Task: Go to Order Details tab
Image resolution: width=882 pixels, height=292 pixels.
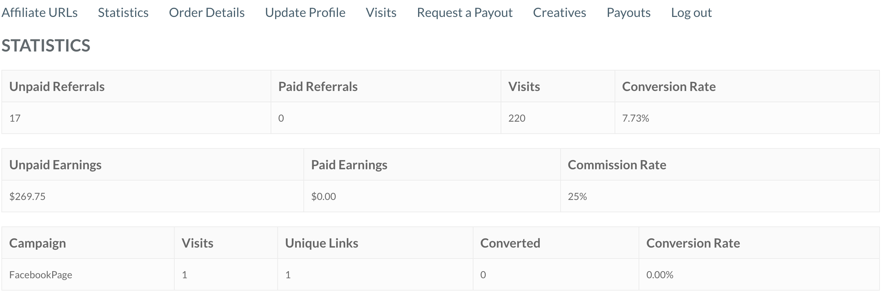Action: point(207,13)
